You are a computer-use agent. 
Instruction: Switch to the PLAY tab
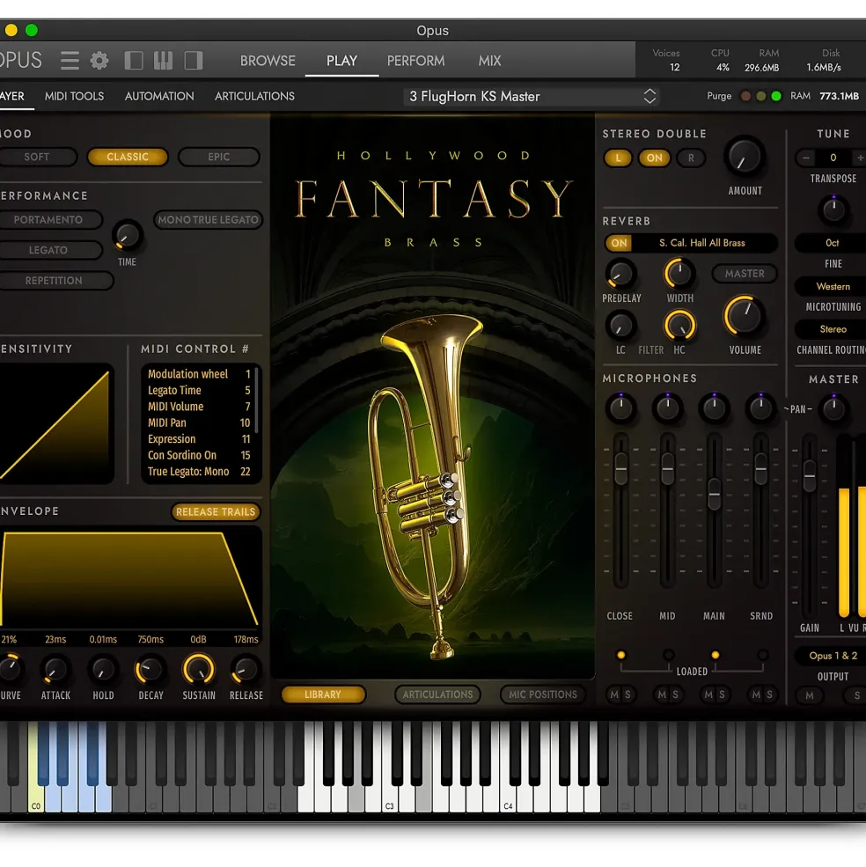pos(341,61)
